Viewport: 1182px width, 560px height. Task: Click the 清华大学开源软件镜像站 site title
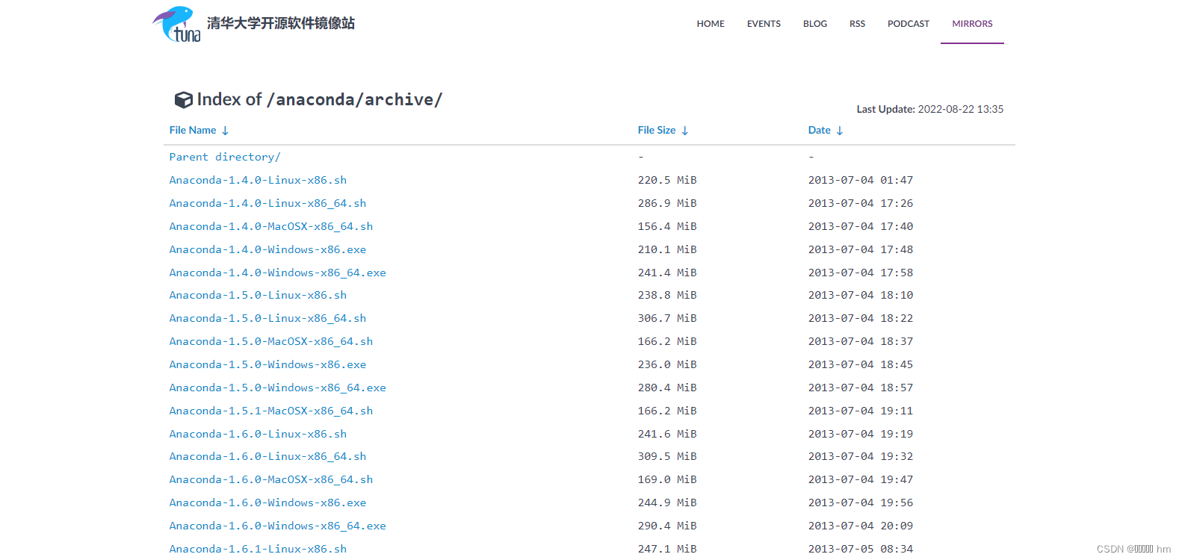coord(281,23)
